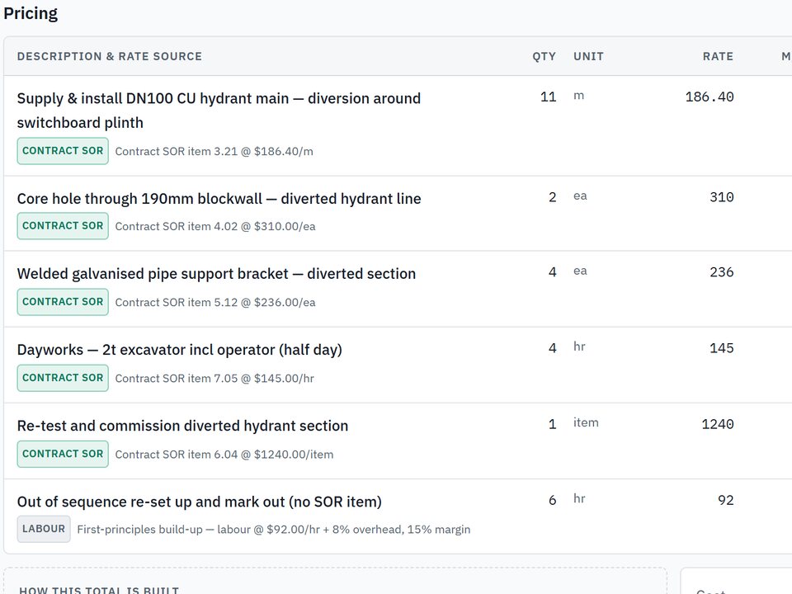Click the 186.40 rate value
792x594 pixels.
point(709,97)
